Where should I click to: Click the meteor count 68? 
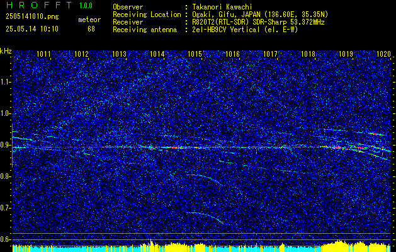[x=91, y=29]
